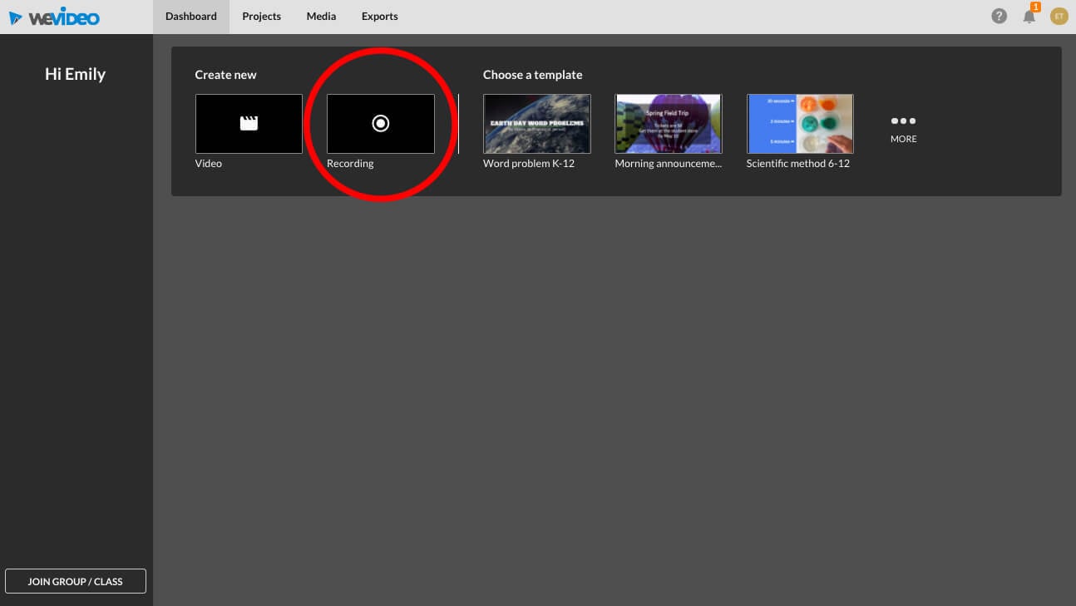
Task: Go to the Media tab
Action: 321,17
